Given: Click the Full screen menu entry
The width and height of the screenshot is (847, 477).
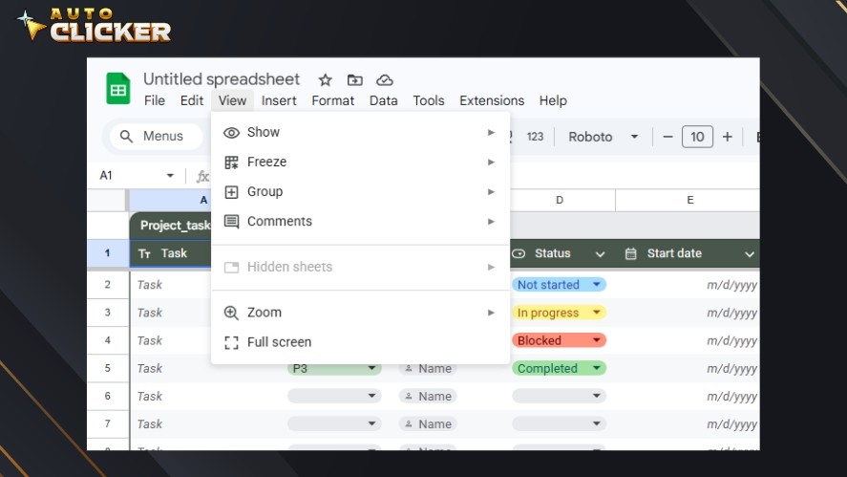Looking at the screenshot, I should [x=279, y=342].
